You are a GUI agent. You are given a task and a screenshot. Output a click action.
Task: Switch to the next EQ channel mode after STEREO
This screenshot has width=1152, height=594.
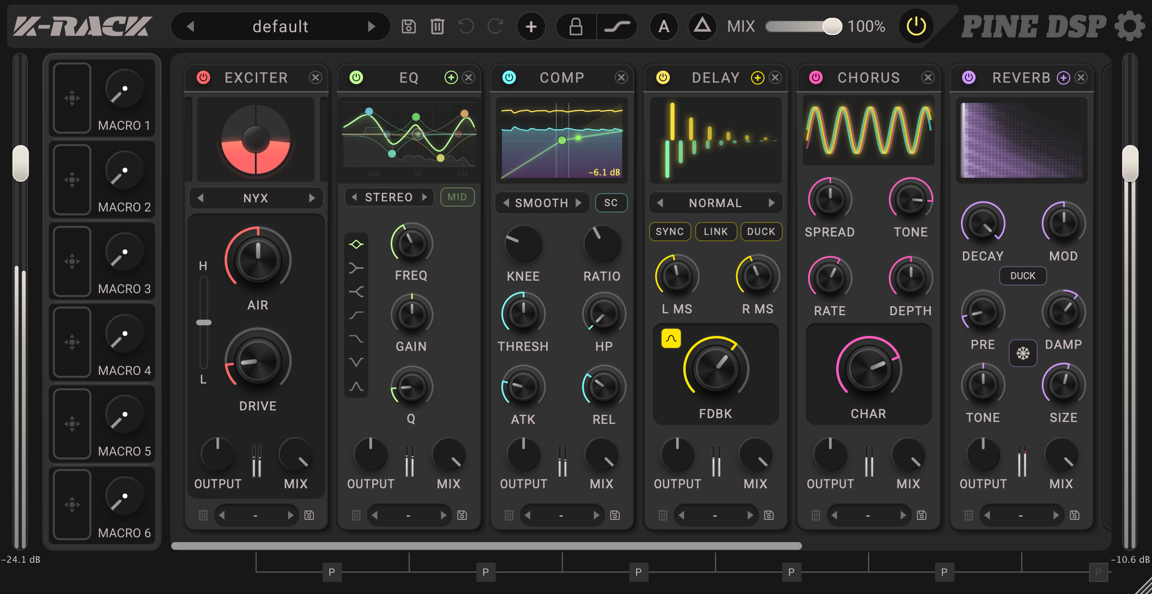coord(425,197)
